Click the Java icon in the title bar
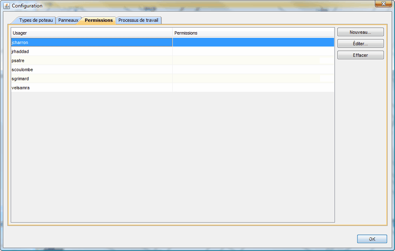This screenshot has width=395, height=251. coord(7,6)
